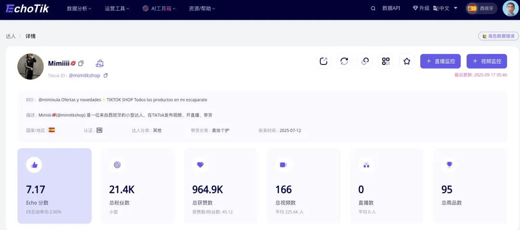Click the 最后更新 timestamp text
This screenshot has height=230, width=520.
point(481,75)
